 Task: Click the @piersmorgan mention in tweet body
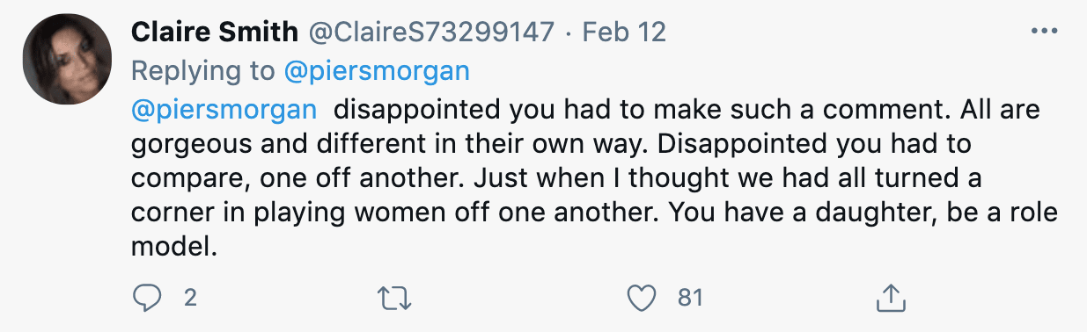[223, 112]
